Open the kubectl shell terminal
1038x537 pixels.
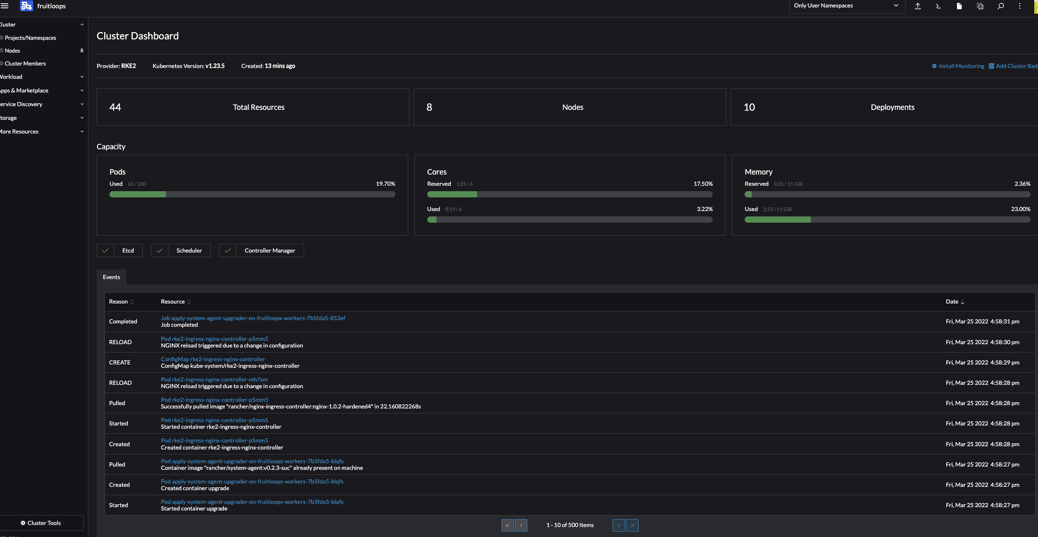938,6
